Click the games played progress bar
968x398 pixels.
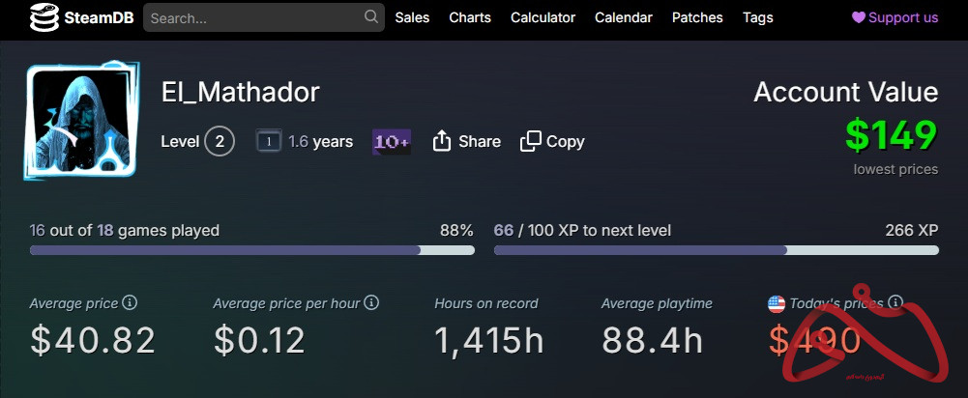point(251,250)
